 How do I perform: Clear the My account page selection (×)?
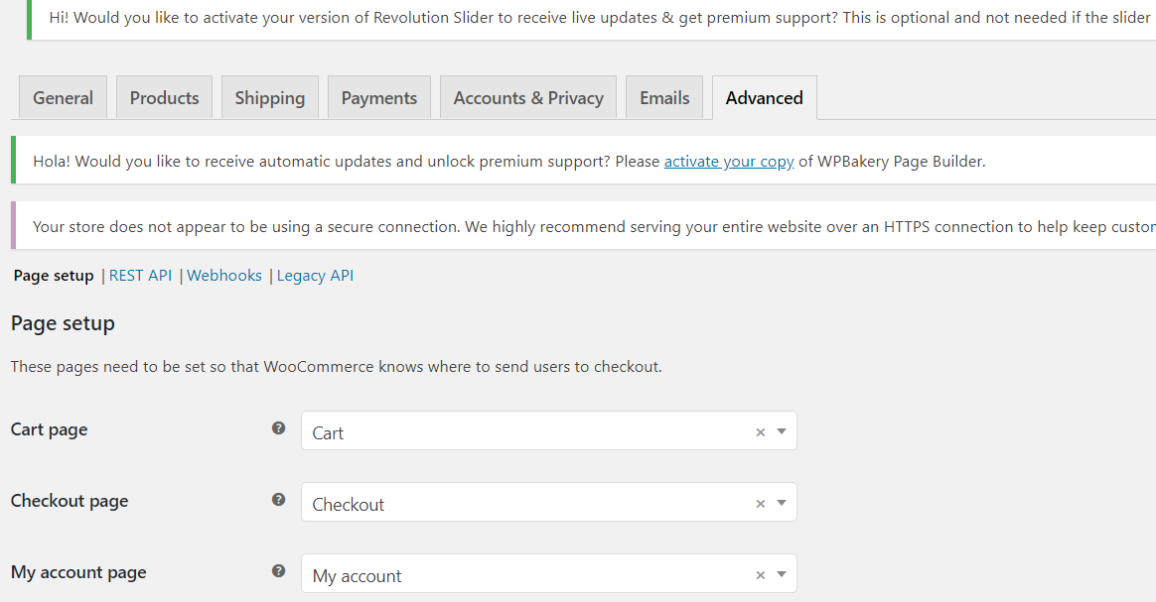[x=761, y=575]
